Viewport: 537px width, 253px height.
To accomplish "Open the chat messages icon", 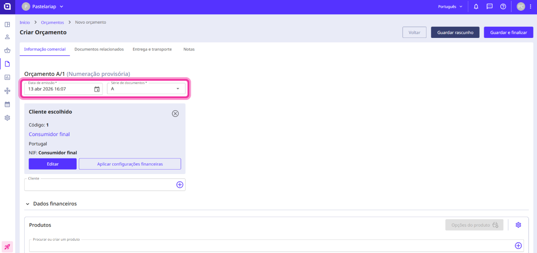I will (490, 7).
